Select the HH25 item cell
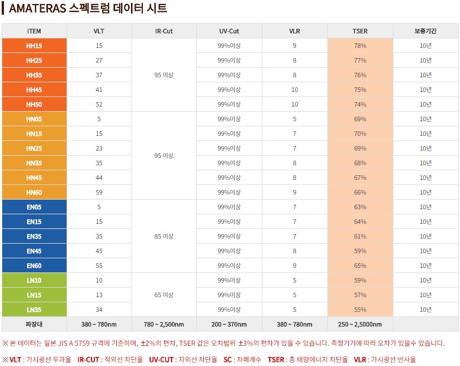This screenshot has height=366, width=460. pyautogui.click(x=34, y=60)
